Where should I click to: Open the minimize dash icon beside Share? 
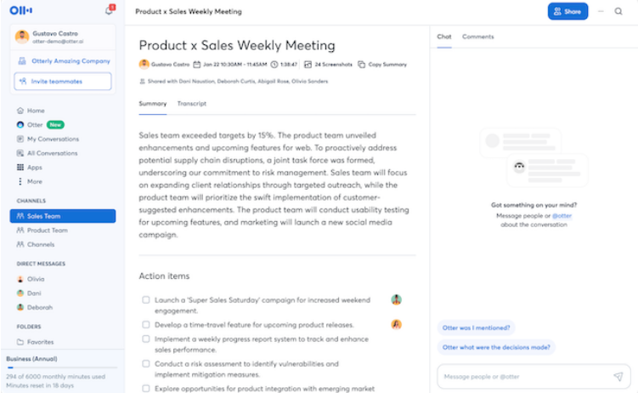601,12
